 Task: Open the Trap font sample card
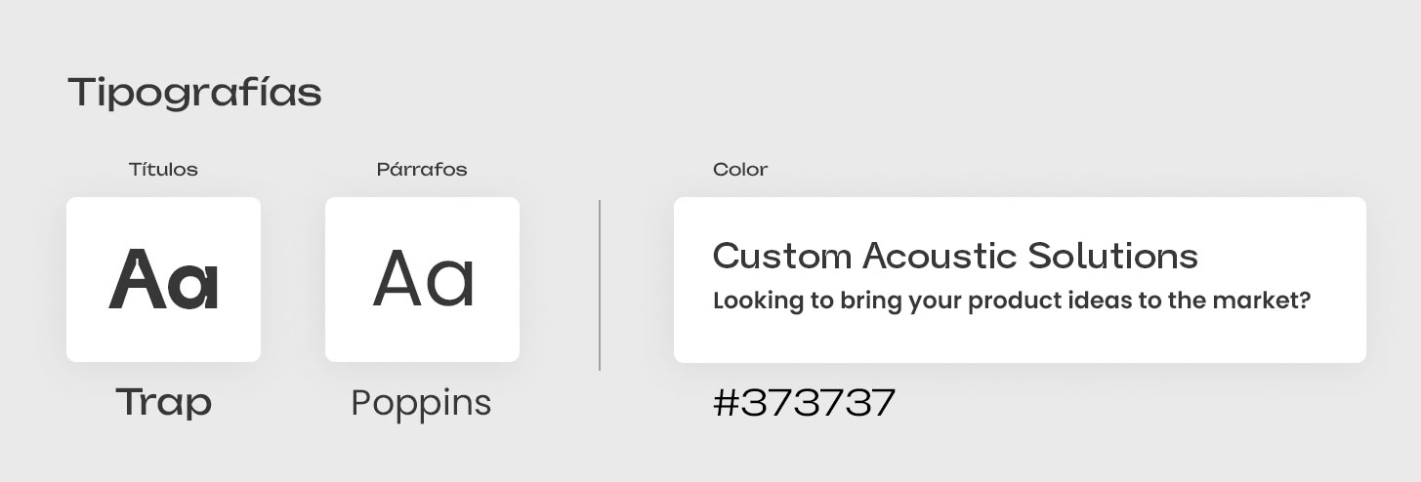tap(163, 279)
